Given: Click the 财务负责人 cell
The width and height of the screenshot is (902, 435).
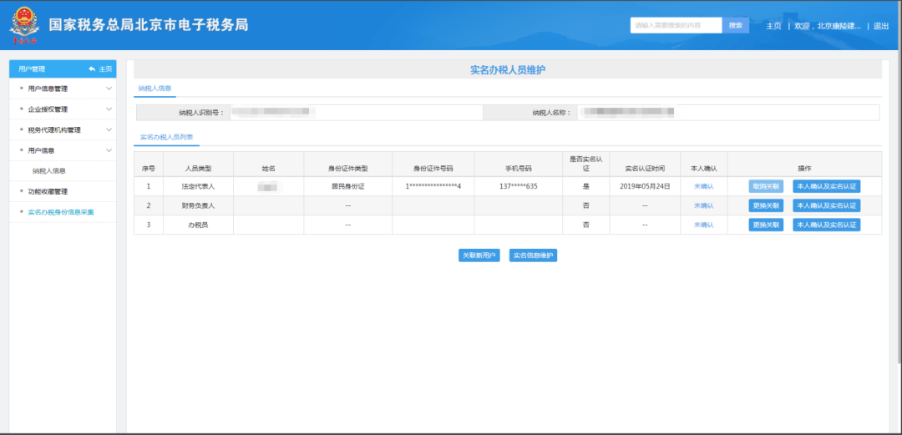Looking at the screenshot, I should point(198,205).
